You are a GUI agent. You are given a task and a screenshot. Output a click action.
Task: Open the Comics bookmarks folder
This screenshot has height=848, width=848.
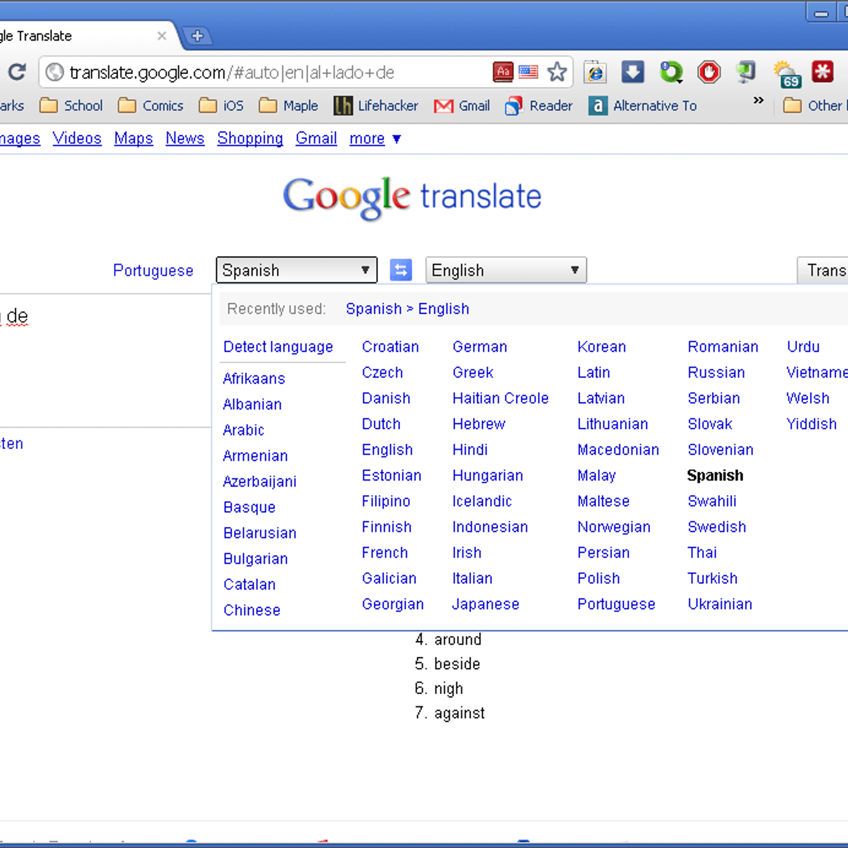pyautogui.click(x=151, y=105)
